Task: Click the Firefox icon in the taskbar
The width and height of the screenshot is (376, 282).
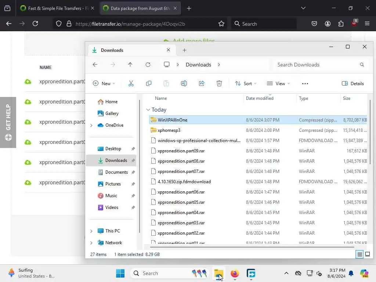Action: pos(235,273)
